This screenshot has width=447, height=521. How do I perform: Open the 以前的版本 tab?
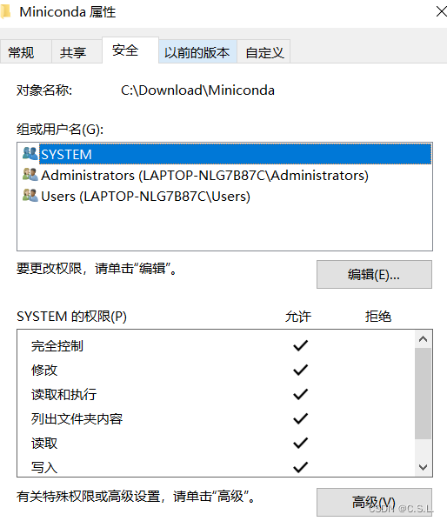coord(197,52)
